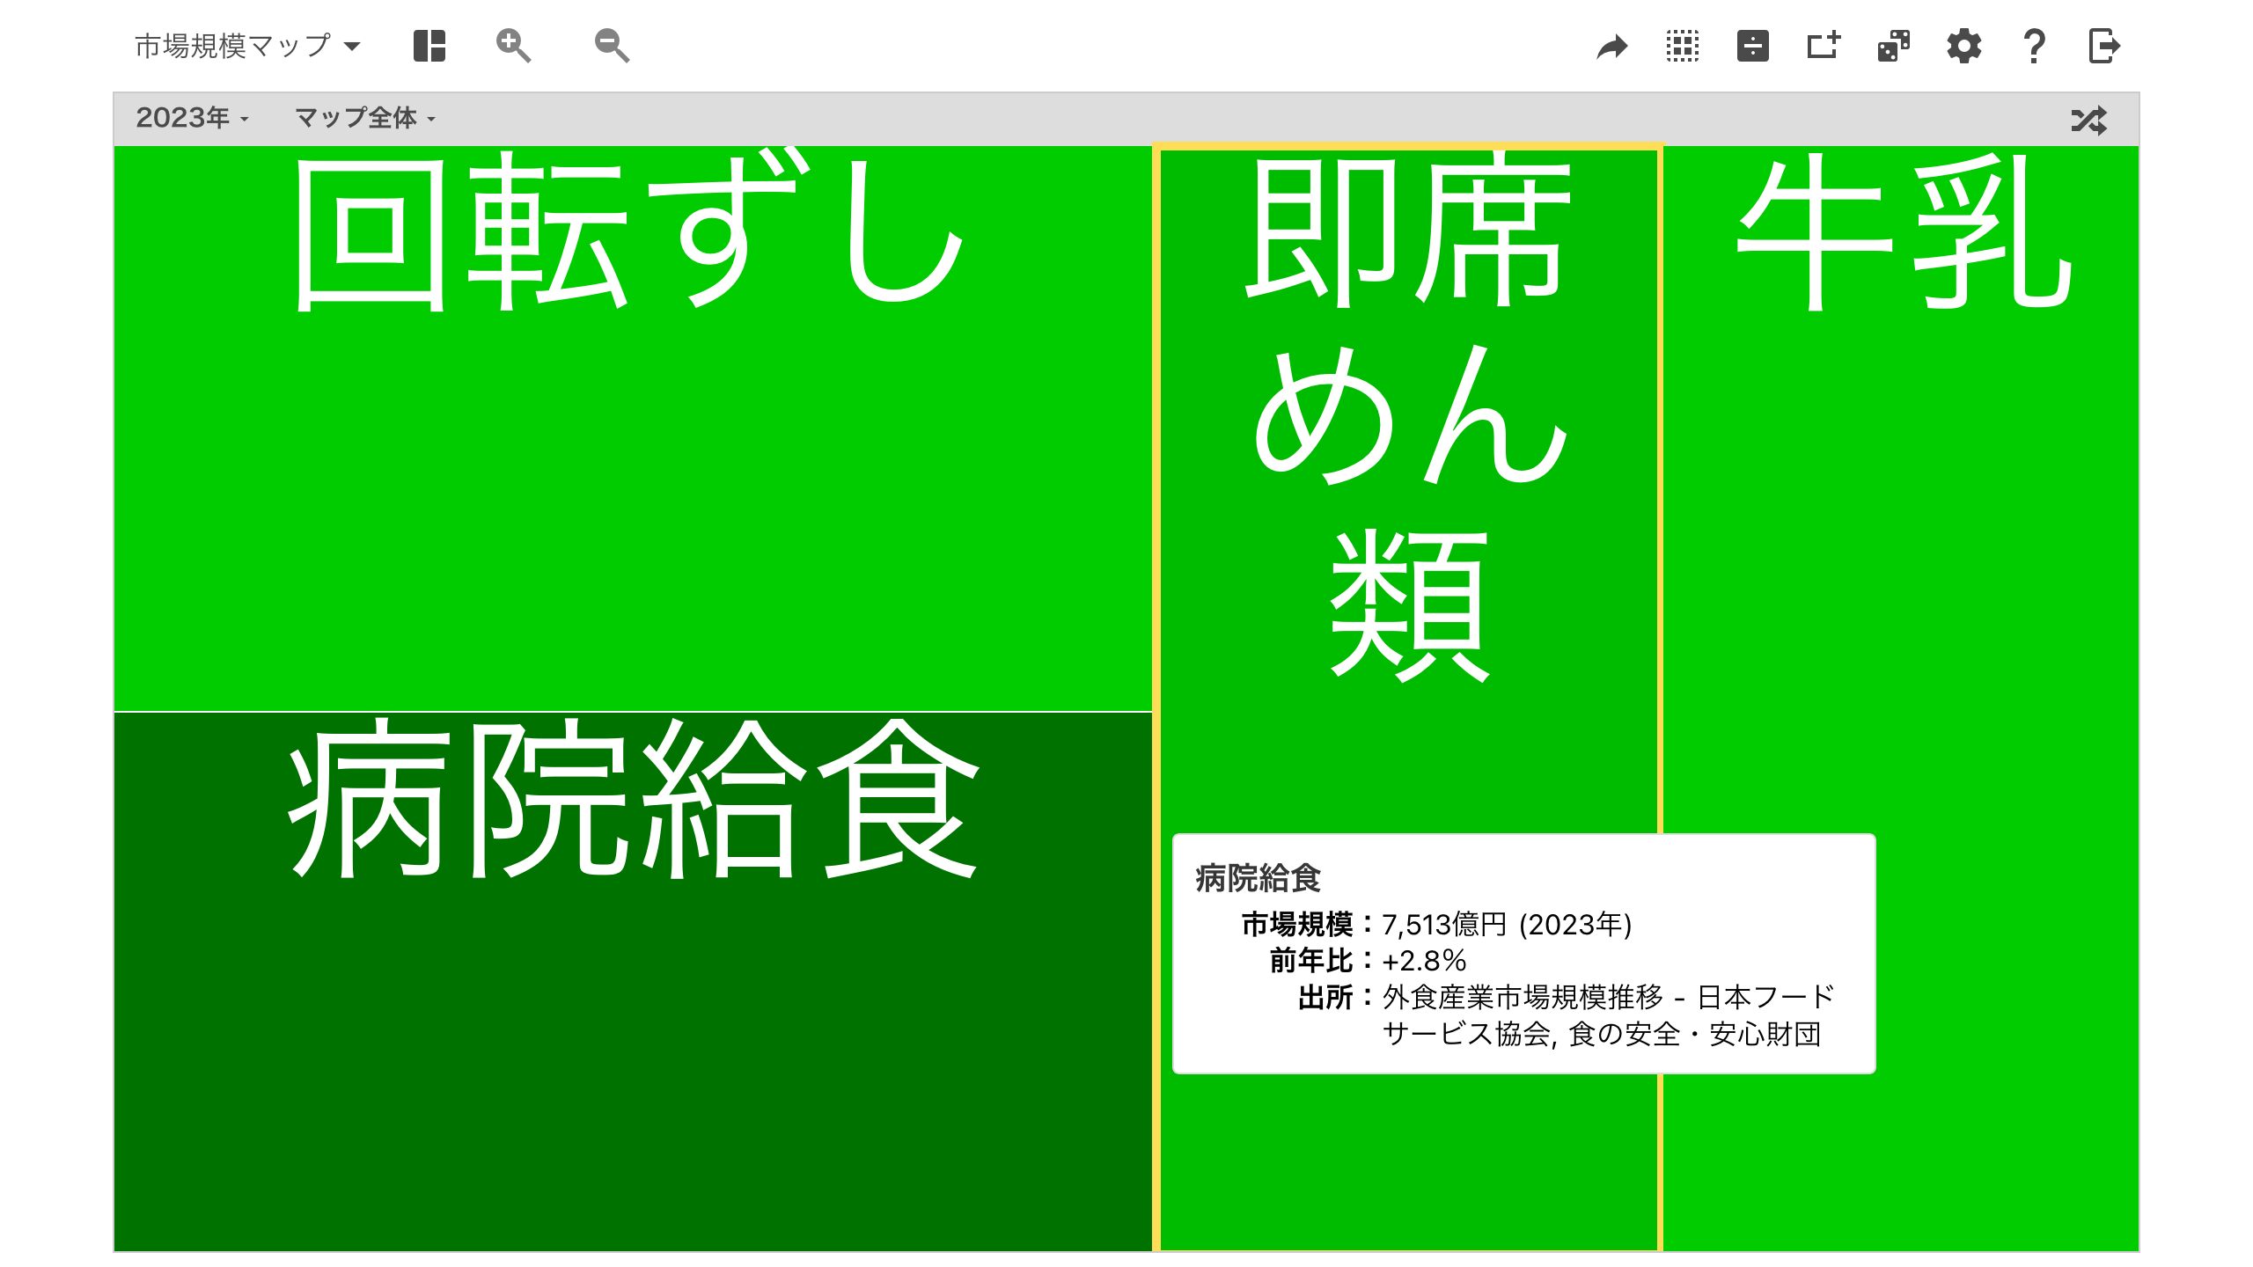
Task: Click the add new box icon
Action: pyautogui.click(x=1824, y=46)
